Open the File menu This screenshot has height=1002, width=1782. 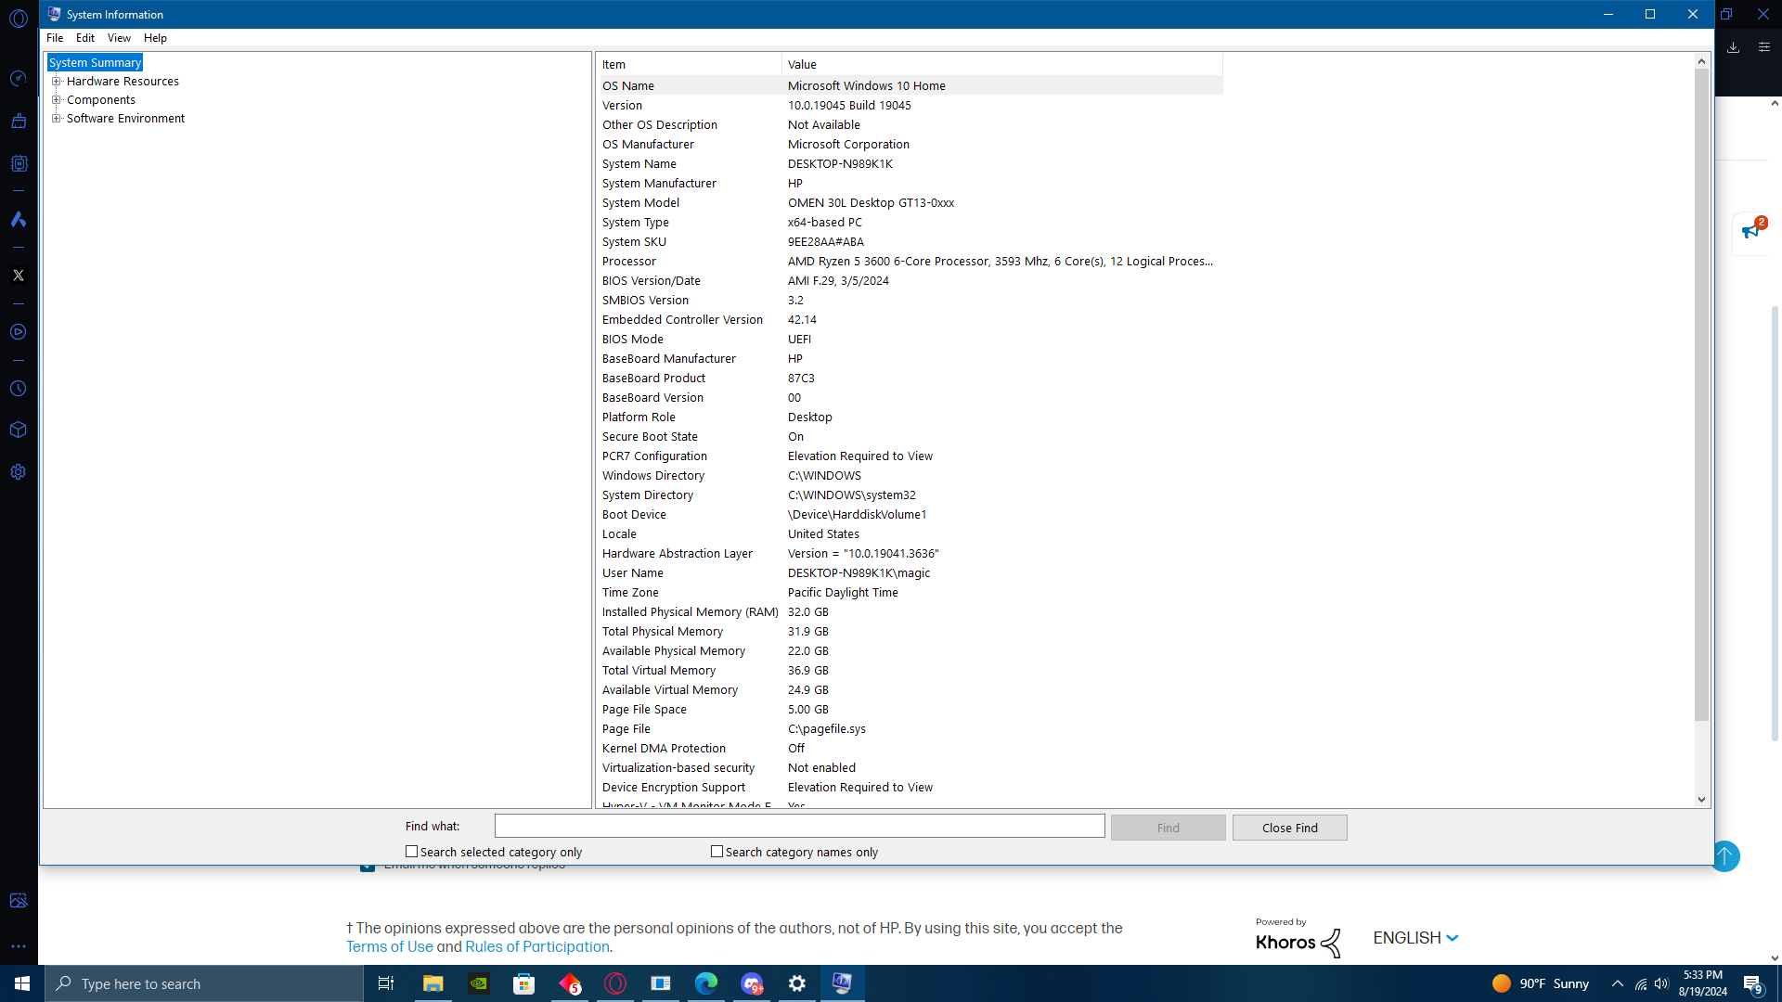(55, 38)
